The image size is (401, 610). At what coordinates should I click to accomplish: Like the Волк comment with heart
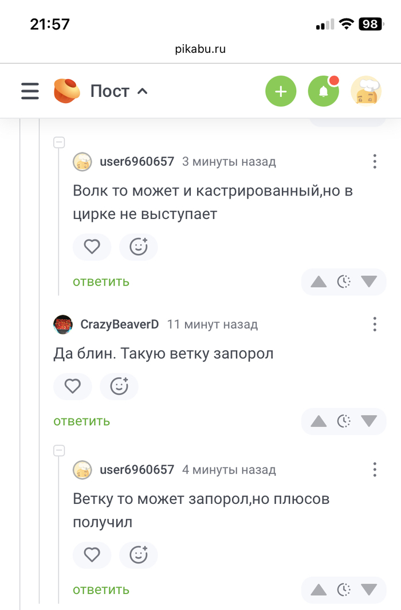tap(92, 247)
